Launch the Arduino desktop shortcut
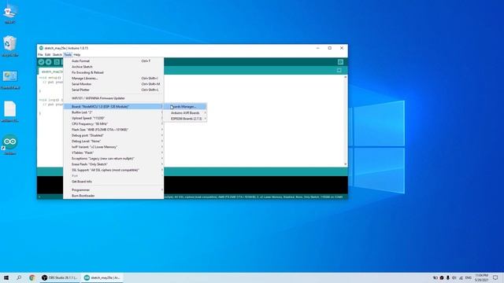The image size is (504, 283). tap(10, 145)
